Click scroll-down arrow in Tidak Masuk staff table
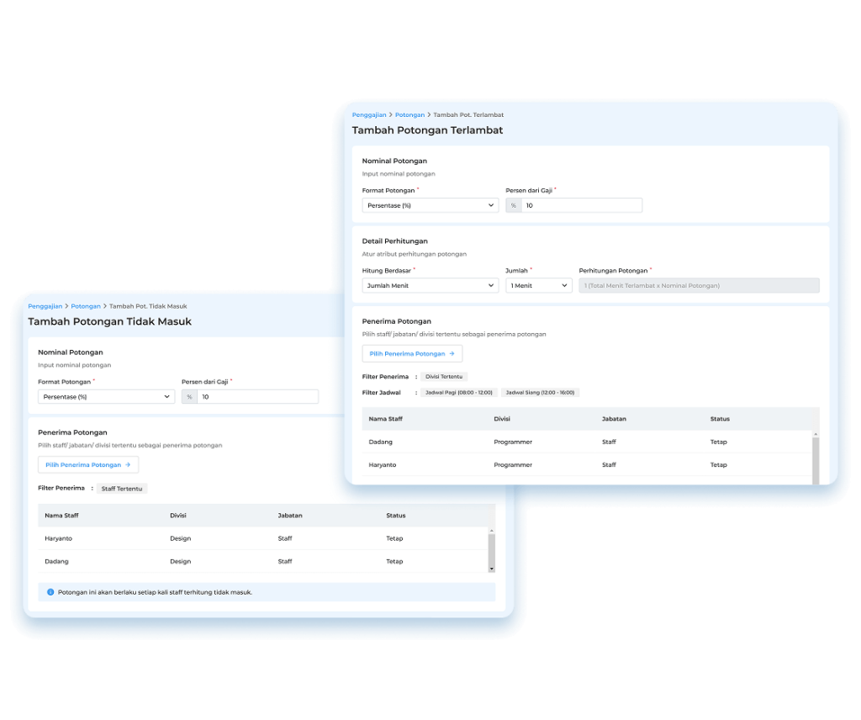The image size is (861, 720). 492,569
